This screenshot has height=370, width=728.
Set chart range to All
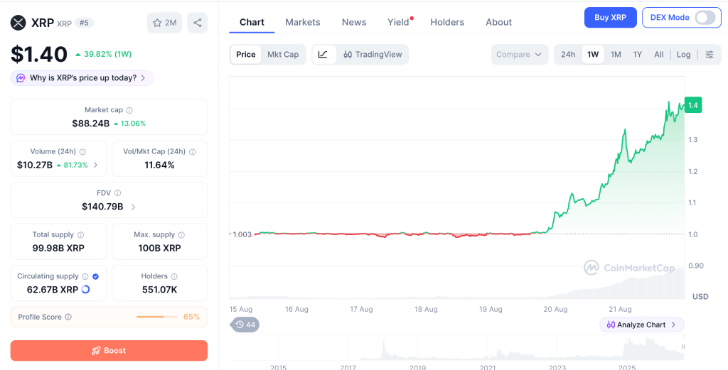click(x=659, y=55)
